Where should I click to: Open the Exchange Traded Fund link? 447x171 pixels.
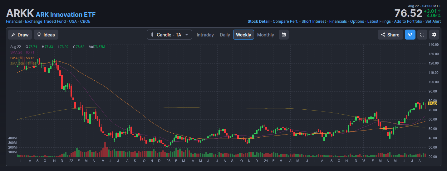(45, 21)
